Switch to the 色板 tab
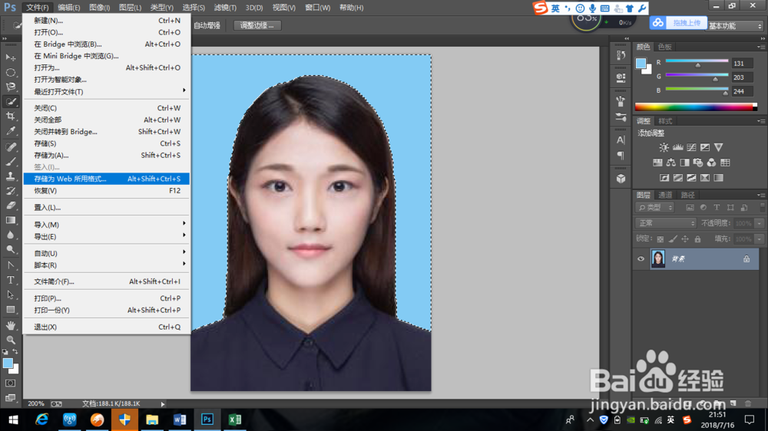Viewport: 768px width, 431px height. point(664,47)
